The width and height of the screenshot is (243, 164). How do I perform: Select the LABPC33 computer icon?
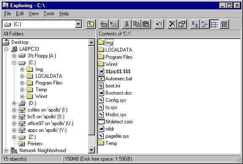[14, 49]
